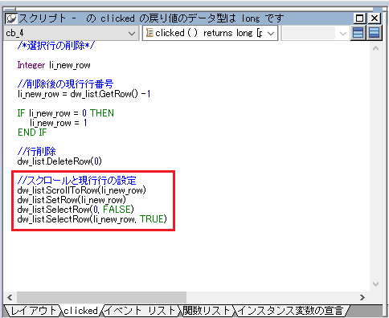Click the horizontal scrollbar thumb
This screenshot has height=318, width=389.
click(102, 297)
